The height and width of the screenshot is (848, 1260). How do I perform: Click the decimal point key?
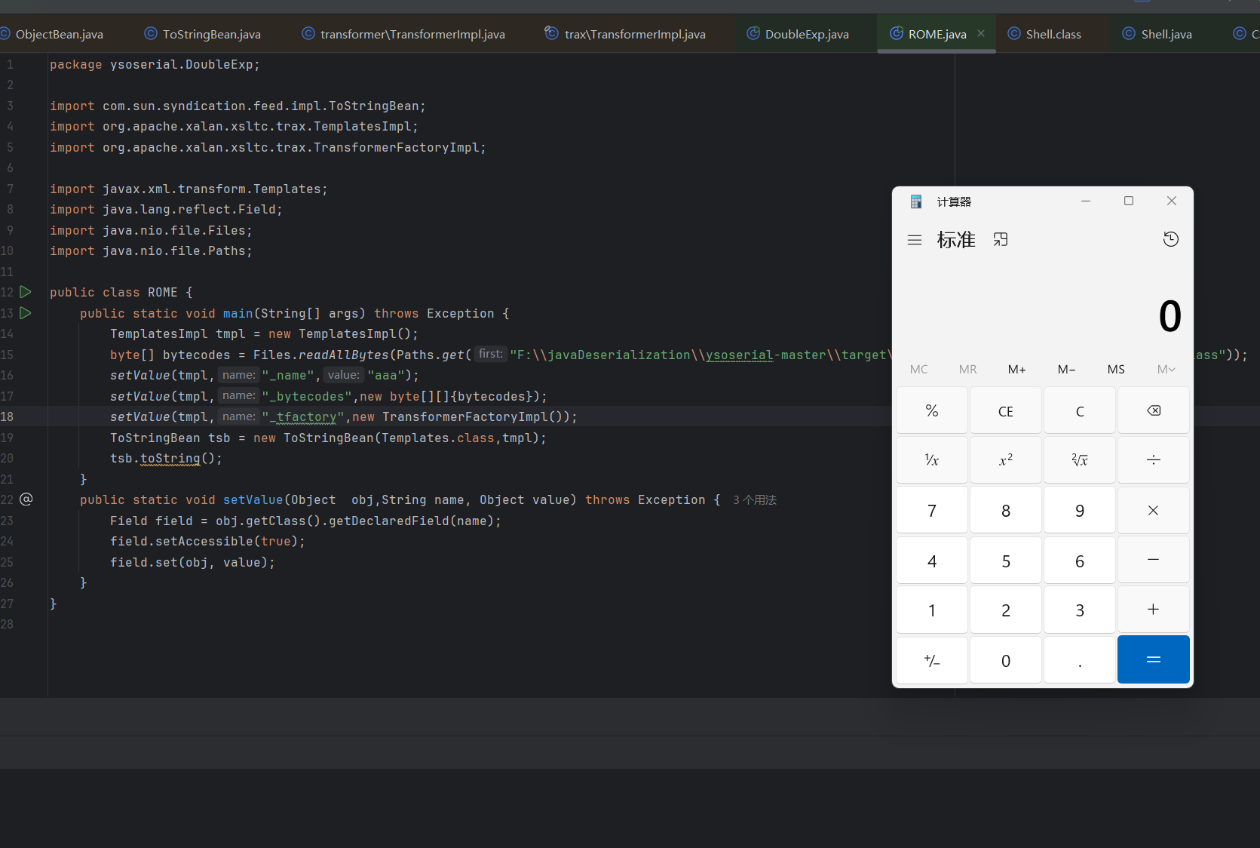1080,660
